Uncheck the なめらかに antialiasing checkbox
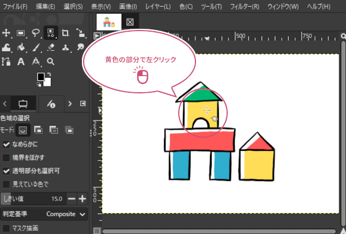 click(6, 145)
